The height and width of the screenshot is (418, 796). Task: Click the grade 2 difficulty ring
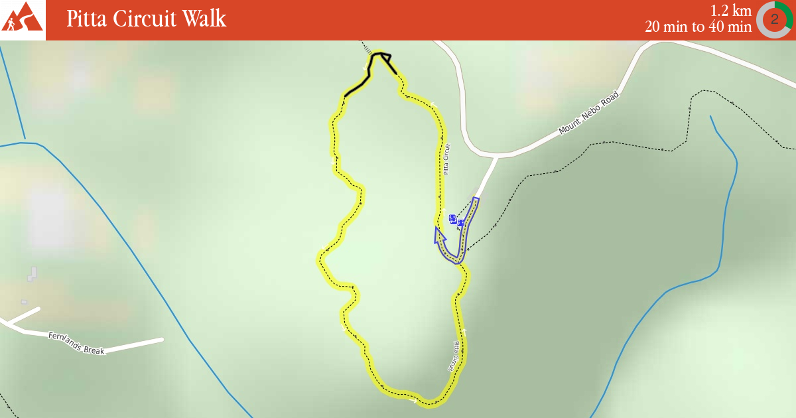(x=774, y=19)
